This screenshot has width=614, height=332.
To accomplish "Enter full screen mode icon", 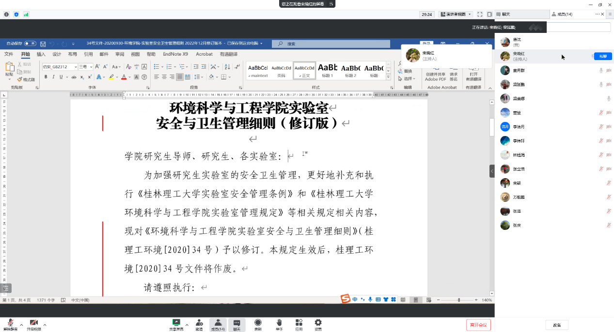I will coord(480,15).
